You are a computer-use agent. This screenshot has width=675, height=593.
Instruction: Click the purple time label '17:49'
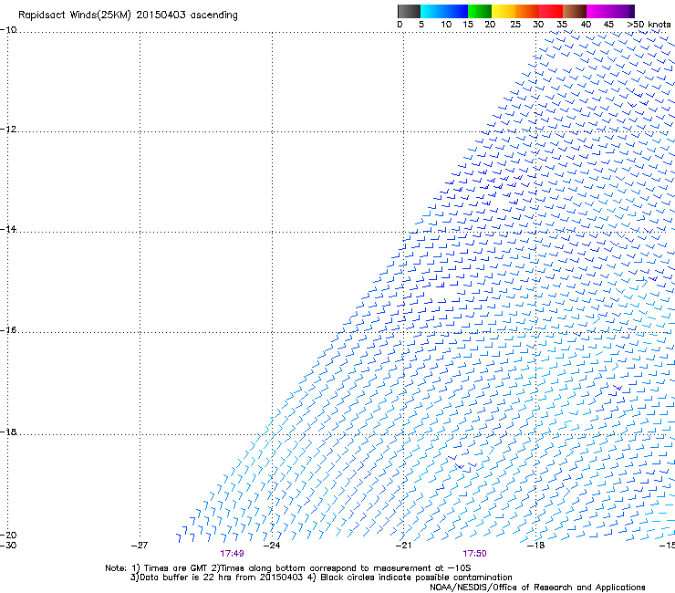tap(232, 554)
